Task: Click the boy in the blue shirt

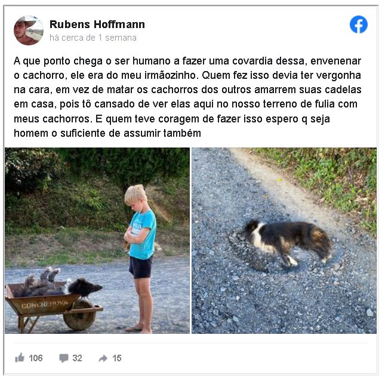Action: pyautogui.click(x=141, y=246)
